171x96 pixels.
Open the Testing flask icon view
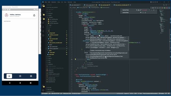(x=43, y=27)
